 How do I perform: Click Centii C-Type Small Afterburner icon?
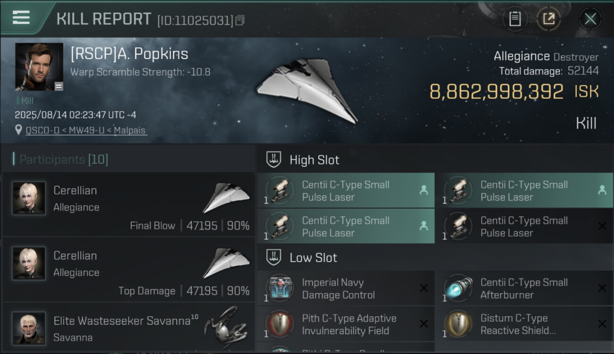click(458, 288)
